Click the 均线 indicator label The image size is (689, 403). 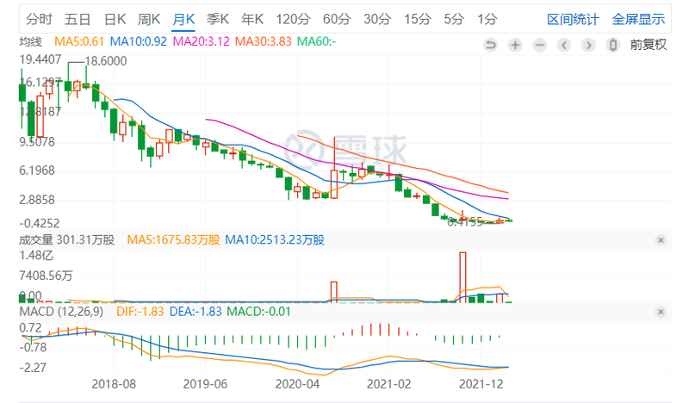[30, 41]
